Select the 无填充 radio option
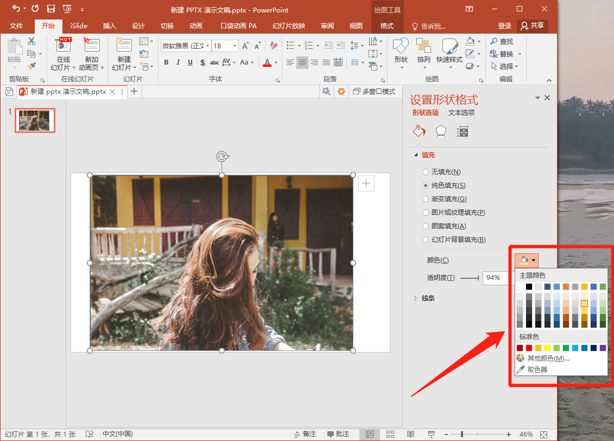614x441 pixels. tap(426, 172)
